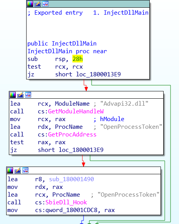Viewport: 179px width, 224px height.
Task: Select the qword_18001CDC8 variable
Action: 71,210
